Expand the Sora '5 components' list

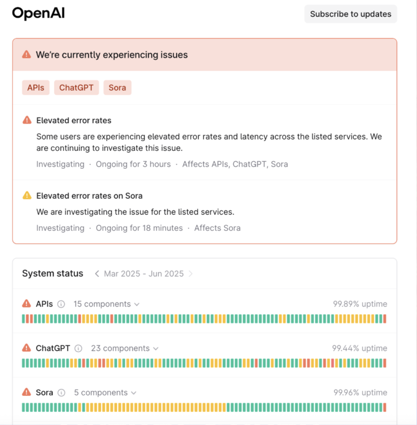coord(105,393)
